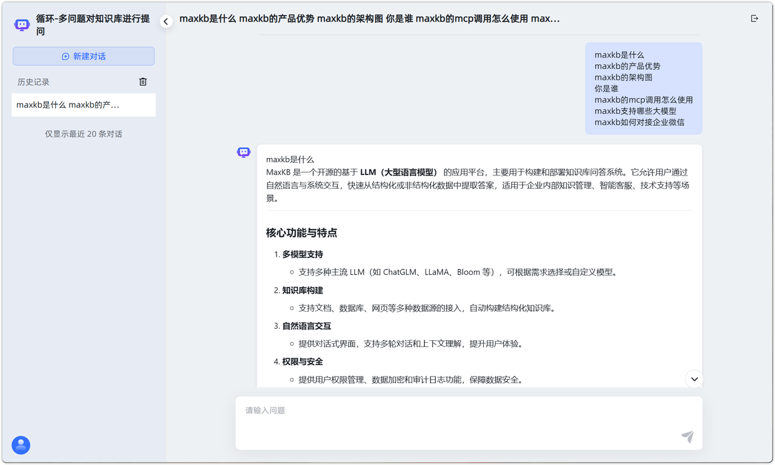
Task: Send the message with the paper plane icon
Action: 687,437
